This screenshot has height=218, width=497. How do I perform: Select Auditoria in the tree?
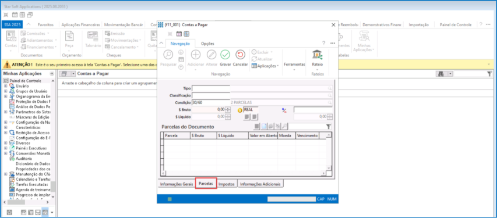(23, 159)
